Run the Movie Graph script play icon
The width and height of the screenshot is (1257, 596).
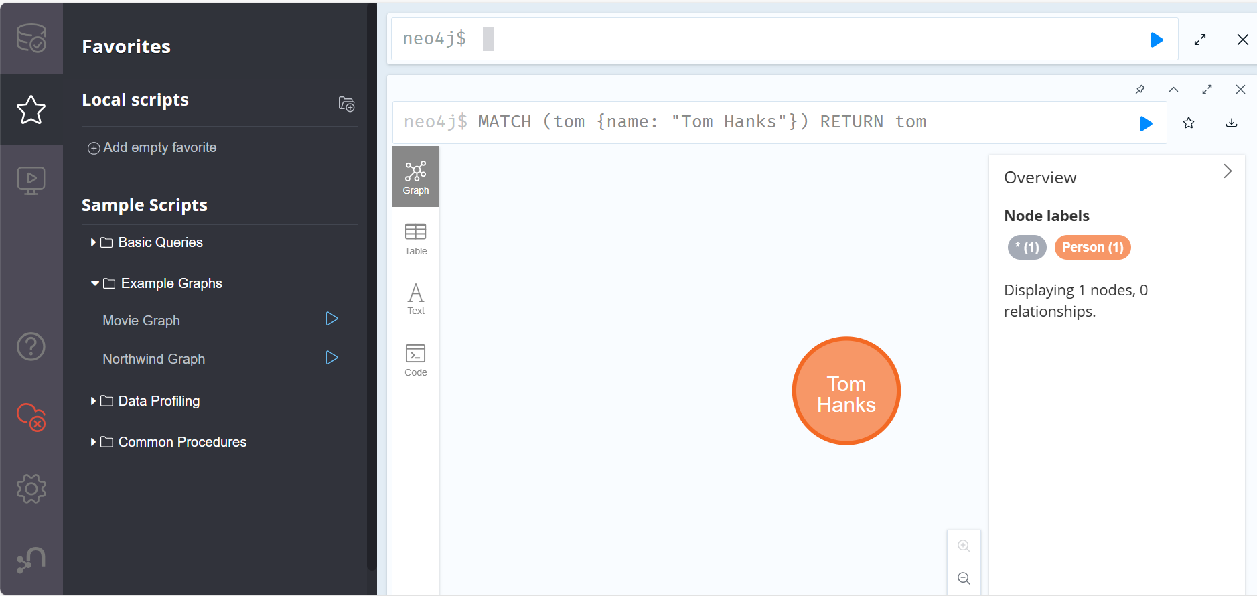(x=331, y=319)
